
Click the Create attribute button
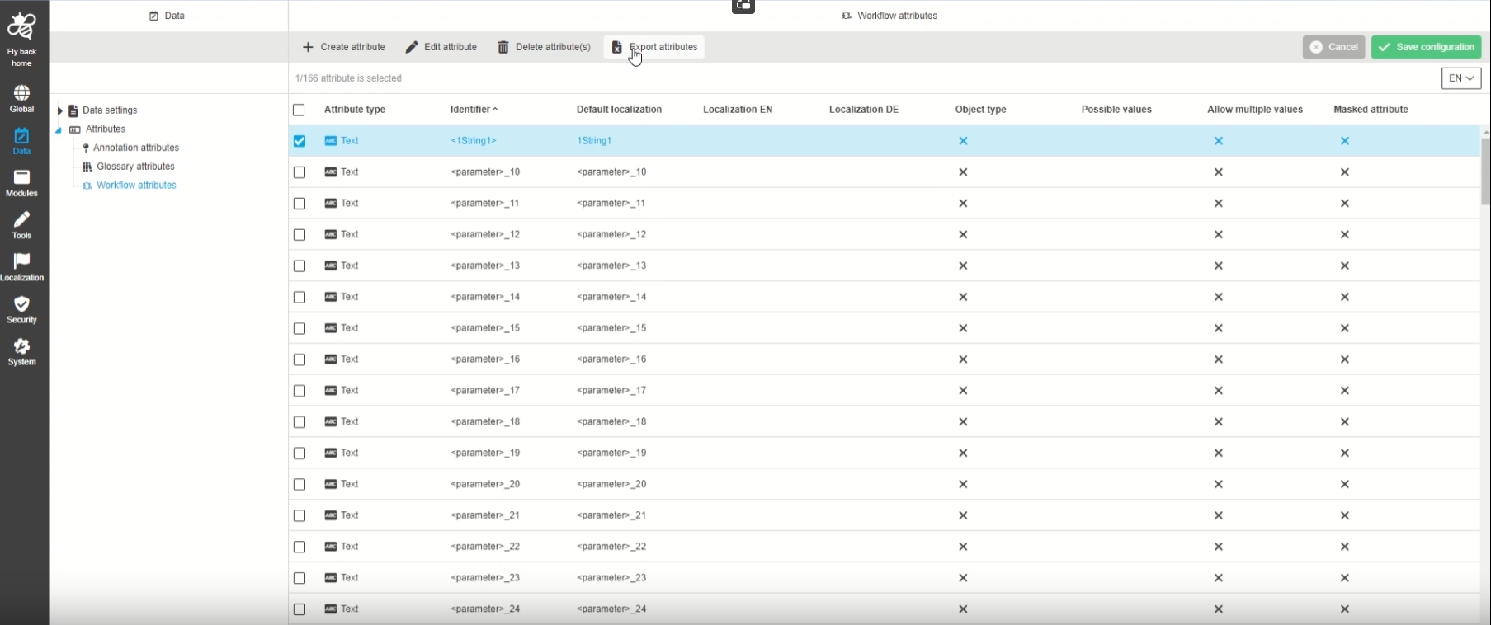click(344, 47)
